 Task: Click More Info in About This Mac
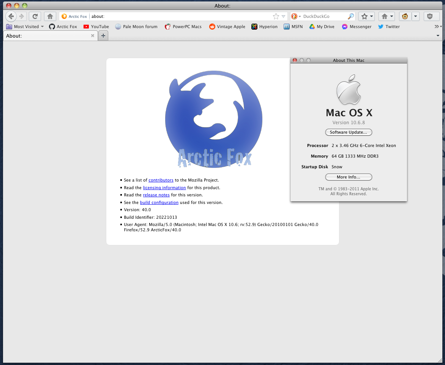pyautogui.click(x=349, y=177)
